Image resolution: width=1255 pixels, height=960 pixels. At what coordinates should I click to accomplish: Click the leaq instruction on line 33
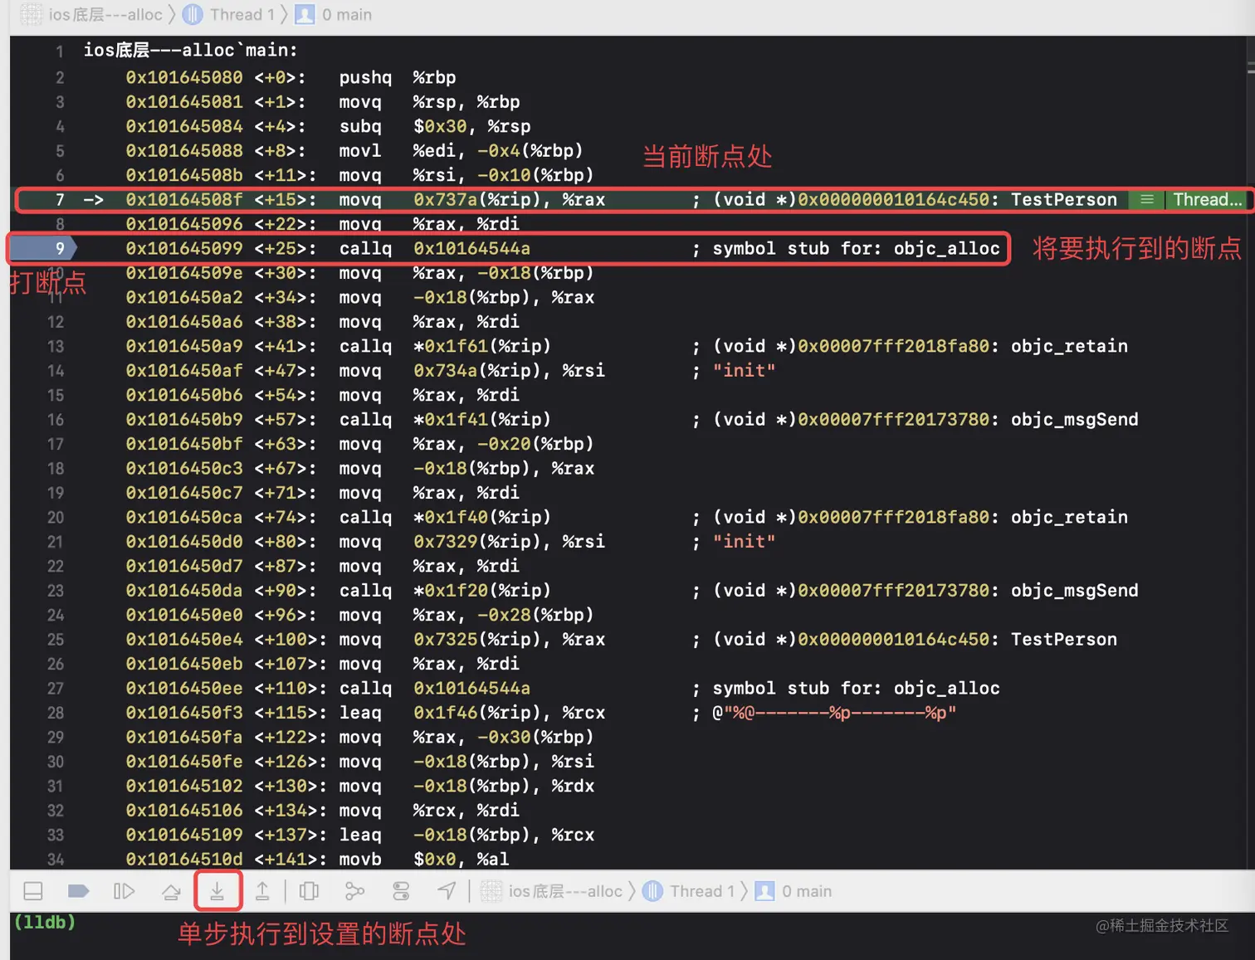coord(466,835)
